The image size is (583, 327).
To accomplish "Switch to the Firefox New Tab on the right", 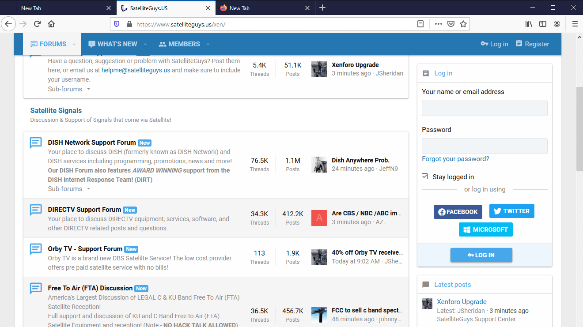I will pyautogui.click(x=265, y=8).
